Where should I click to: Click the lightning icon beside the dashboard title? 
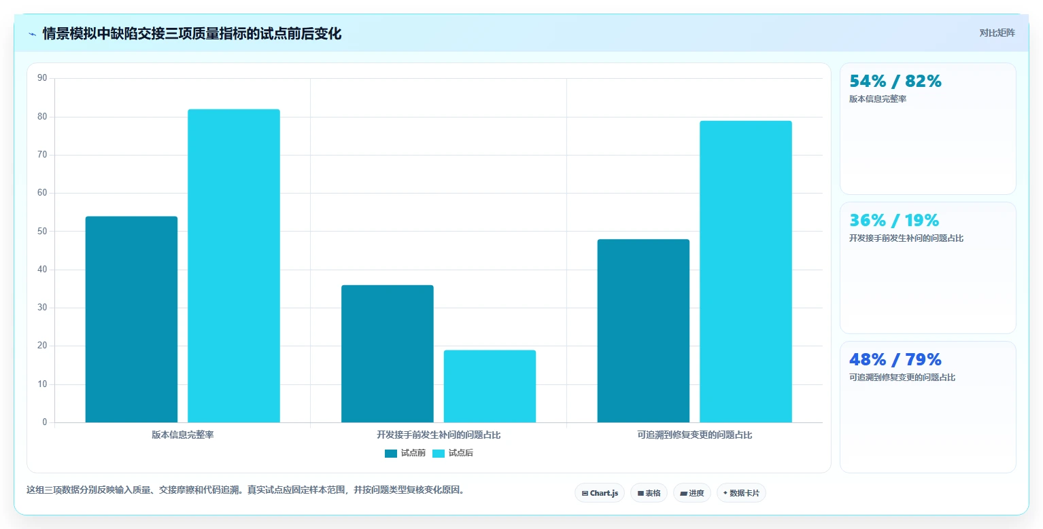32,34
